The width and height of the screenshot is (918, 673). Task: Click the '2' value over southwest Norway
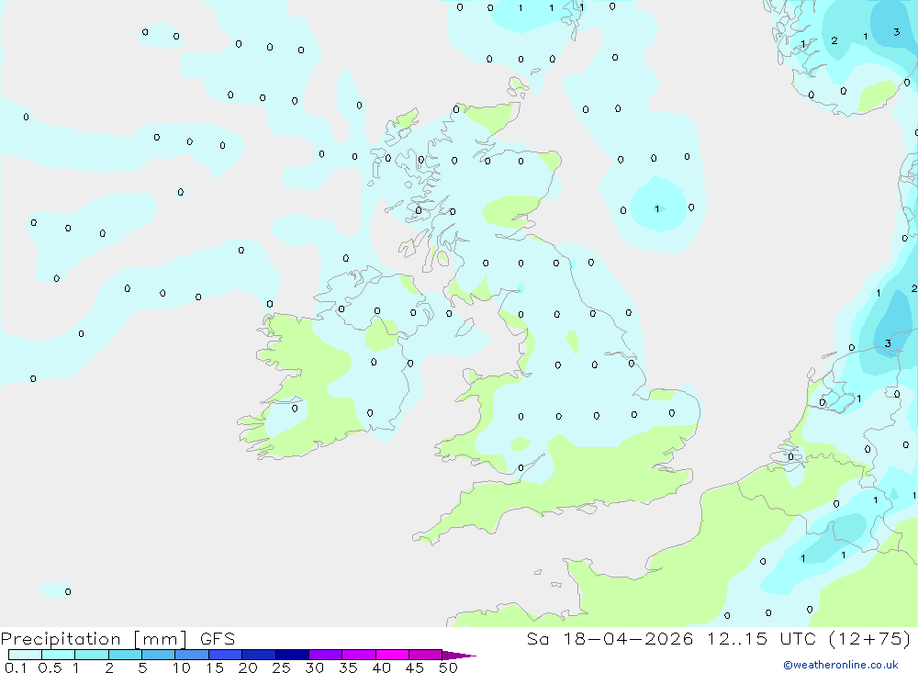tap(834, 40)
